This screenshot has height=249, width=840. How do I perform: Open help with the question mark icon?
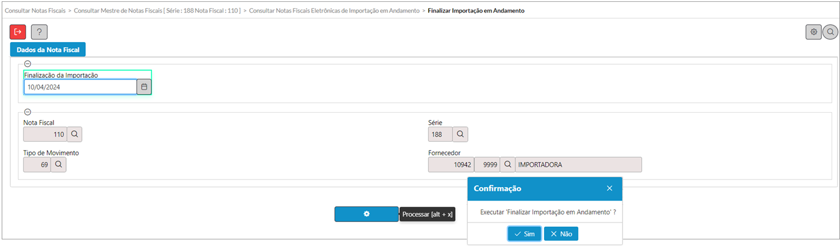pos(39,32)
